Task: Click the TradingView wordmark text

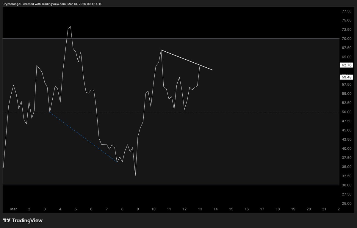Action: tap(27, 221)
